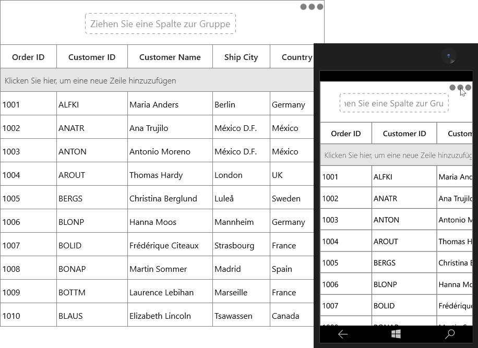The width and height of the screenshot is (478, 348).
Task: Select desktop cell AROUT
Action: 92,175
